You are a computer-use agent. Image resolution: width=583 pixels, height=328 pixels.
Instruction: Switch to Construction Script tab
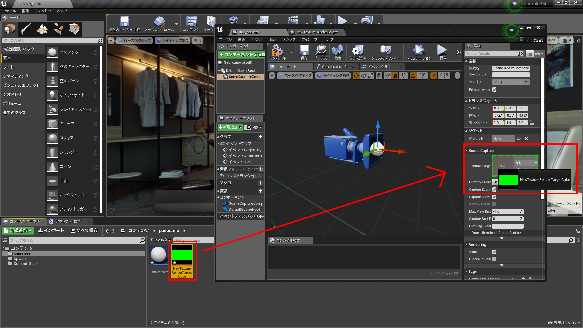tap(337, 67)
